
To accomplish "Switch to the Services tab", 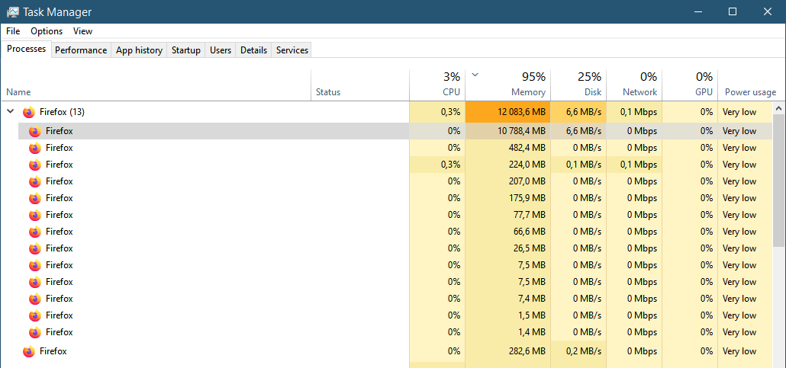I will pyautogui.click(x=292, y=50).
